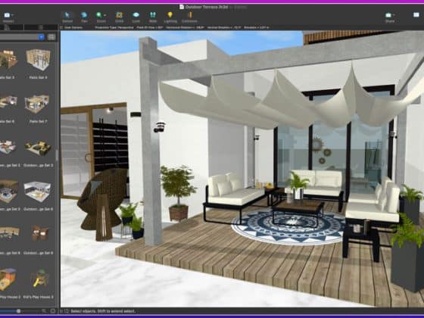Click the icon right of library search
This screenshot has width=424, height=318.
(x=53, y=311)
